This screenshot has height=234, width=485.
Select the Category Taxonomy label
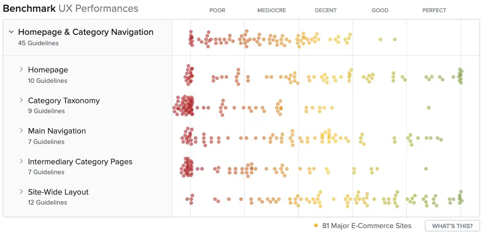click(64, 100)
